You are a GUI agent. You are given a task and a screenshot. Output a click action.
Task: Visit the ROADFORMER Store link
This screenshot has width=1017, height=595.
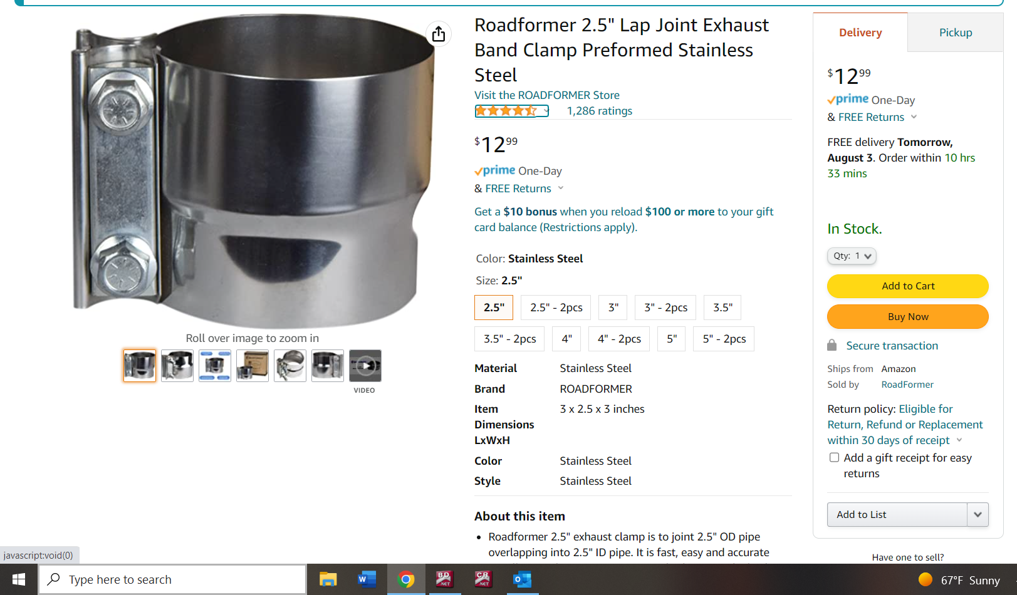547,95
